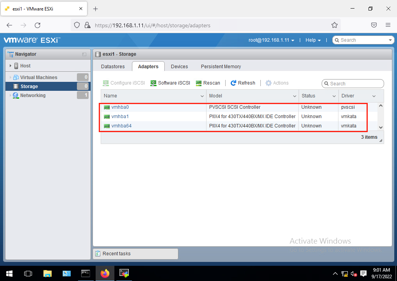Click the adapters search field

tap(352, 83)
